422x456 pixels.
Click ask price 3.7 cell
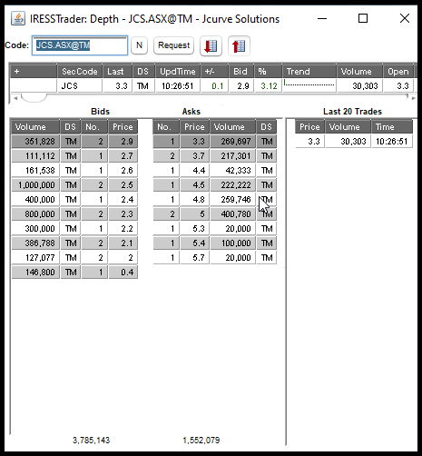194,156
